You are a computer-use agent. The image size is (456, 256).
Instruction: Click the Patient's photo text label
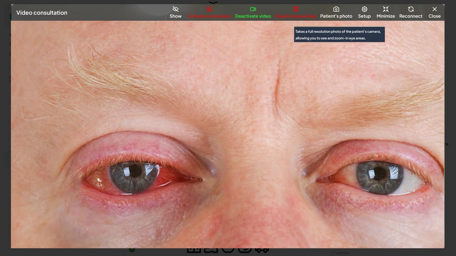336,16
